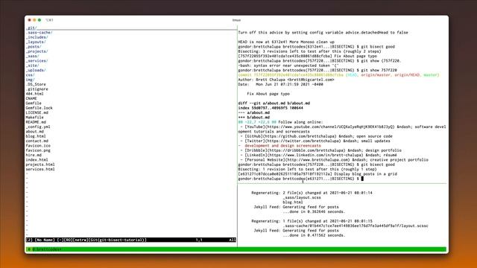Open the _includes/ directory

tap(37, 37)
